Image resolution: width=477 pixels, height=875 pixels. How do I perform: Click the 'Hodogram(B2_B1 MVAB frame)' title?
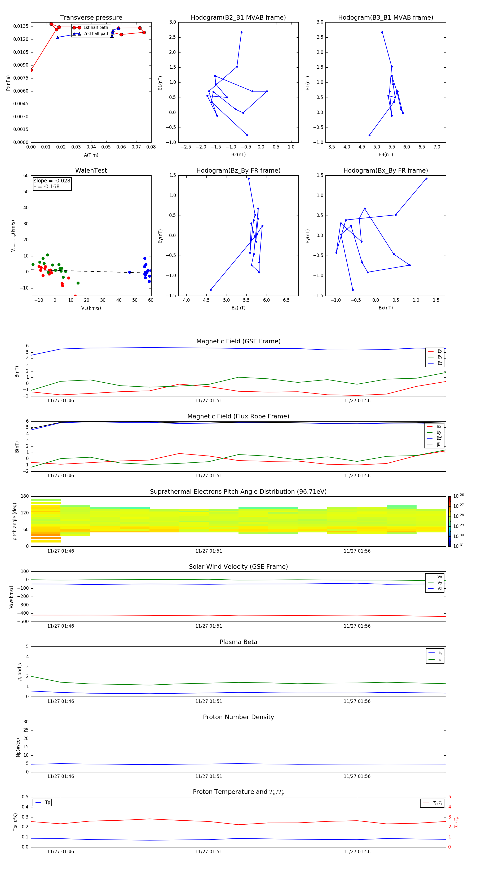coord(238,18)
